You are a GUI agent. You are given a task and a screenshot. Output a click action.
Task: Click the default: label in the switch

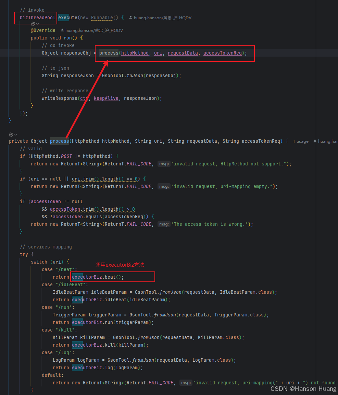[x=52, y=375]
